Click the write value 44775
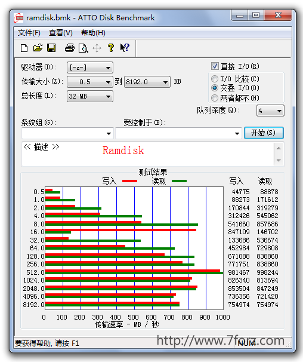The width and height of the screenshot is (303, 362). click(240, 192)
